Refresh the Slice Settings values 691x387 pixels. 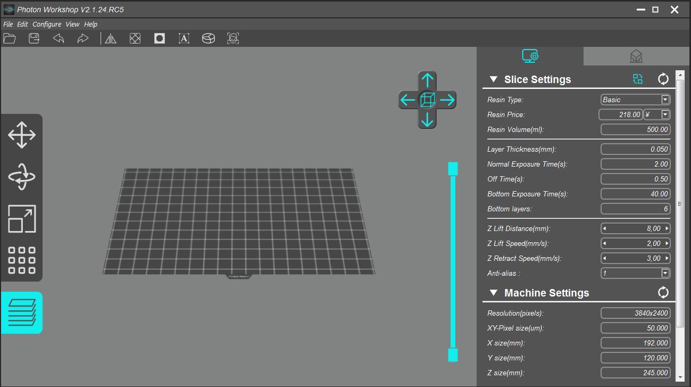(x=663, y=79)
